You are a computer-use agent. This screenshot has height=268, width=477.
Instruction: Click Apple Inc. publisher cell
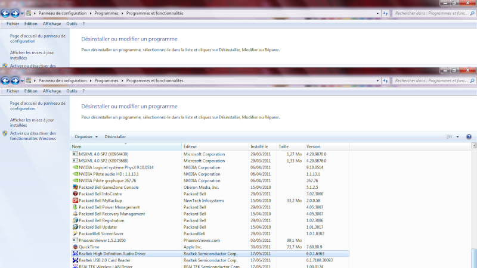pos(193,247)
